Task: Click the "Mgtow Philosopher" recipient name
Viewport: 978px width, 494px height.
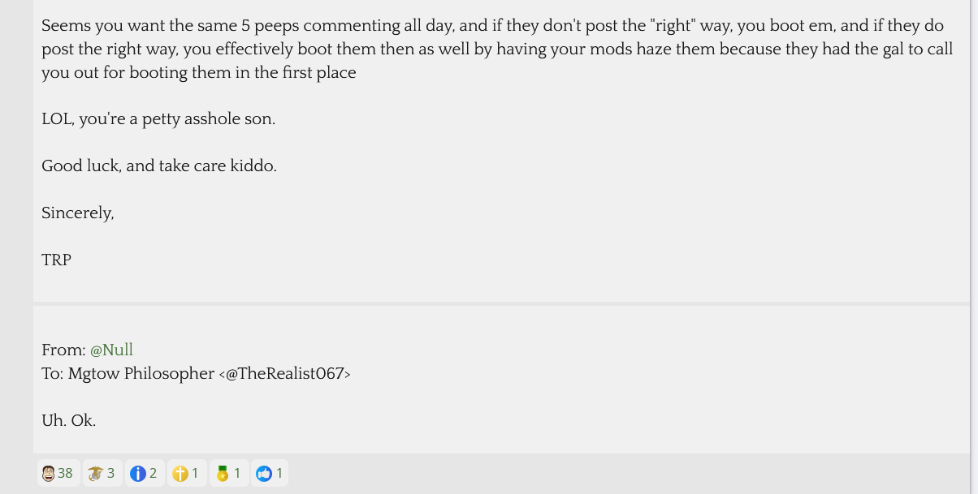Action: coord(141,374)
